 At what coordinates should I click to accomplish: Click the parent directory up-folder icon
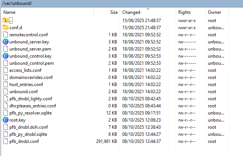coord(5,20)
